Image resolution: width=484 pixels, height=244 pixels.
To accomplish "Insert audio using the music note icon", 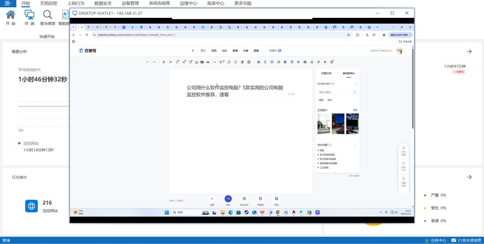I will point(278,62).
